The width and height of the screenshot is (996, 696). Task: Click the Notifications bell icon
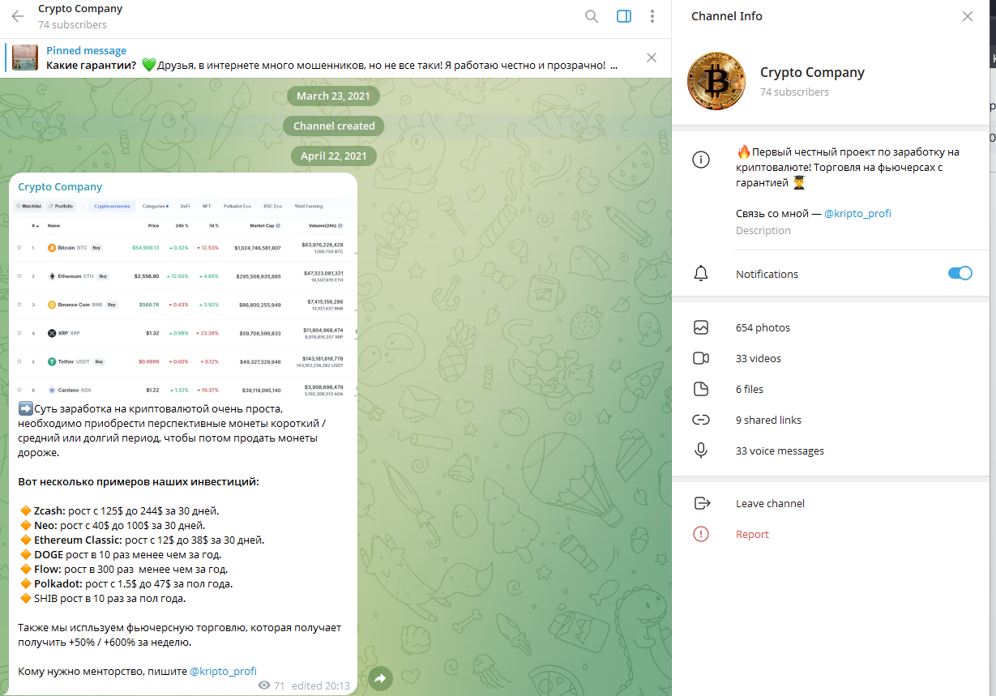[x=701, y=274]
